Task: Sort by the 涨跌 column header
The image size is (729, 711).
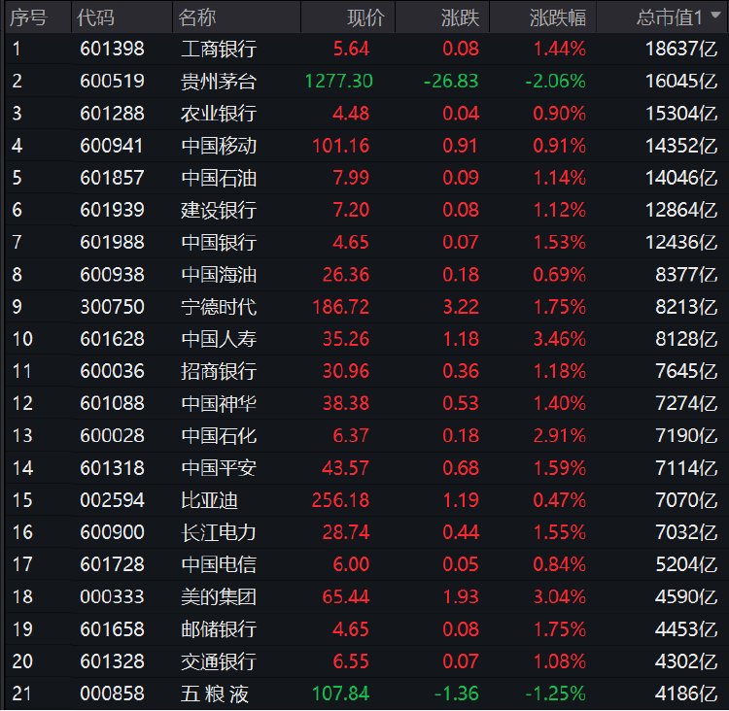Action: click(461, 17)
